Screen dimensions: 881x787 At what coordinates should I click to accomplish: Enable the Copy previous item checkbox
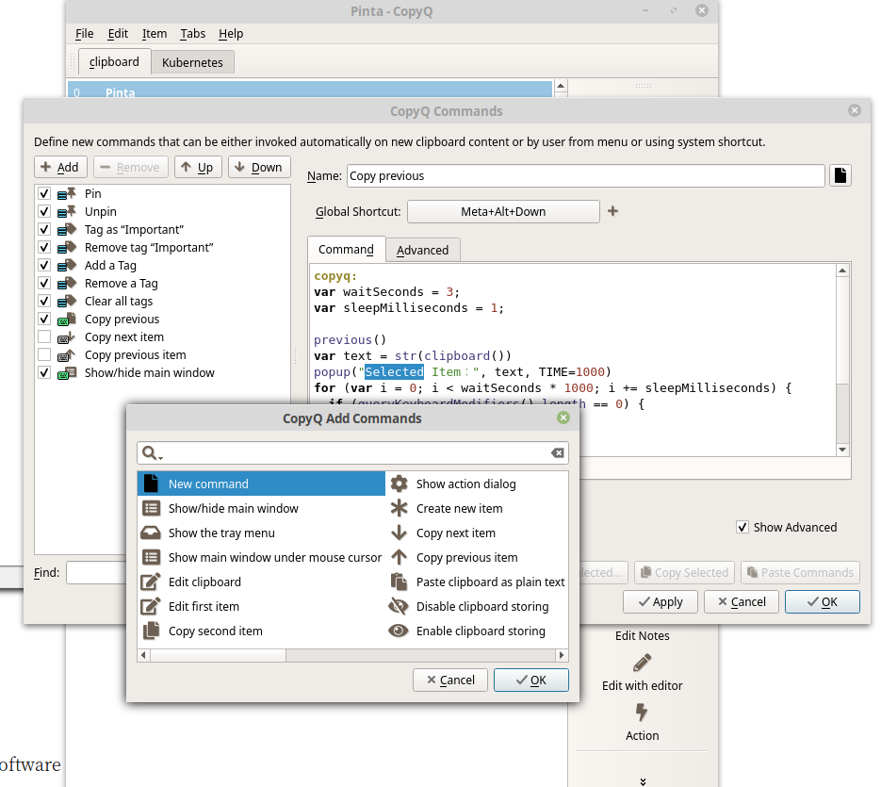(x=44, y=354)
